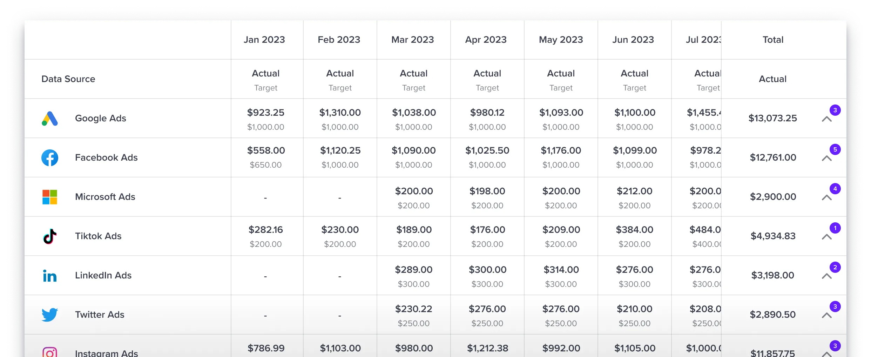Collapse the Microsoft Ads row details
Screen dimensions: 871x357
[828, 198]
